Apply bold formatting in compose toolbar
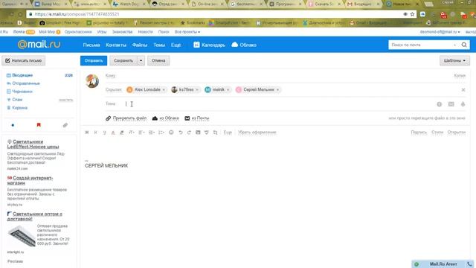This screenshot has width=476, height=268. click(87, 133)
